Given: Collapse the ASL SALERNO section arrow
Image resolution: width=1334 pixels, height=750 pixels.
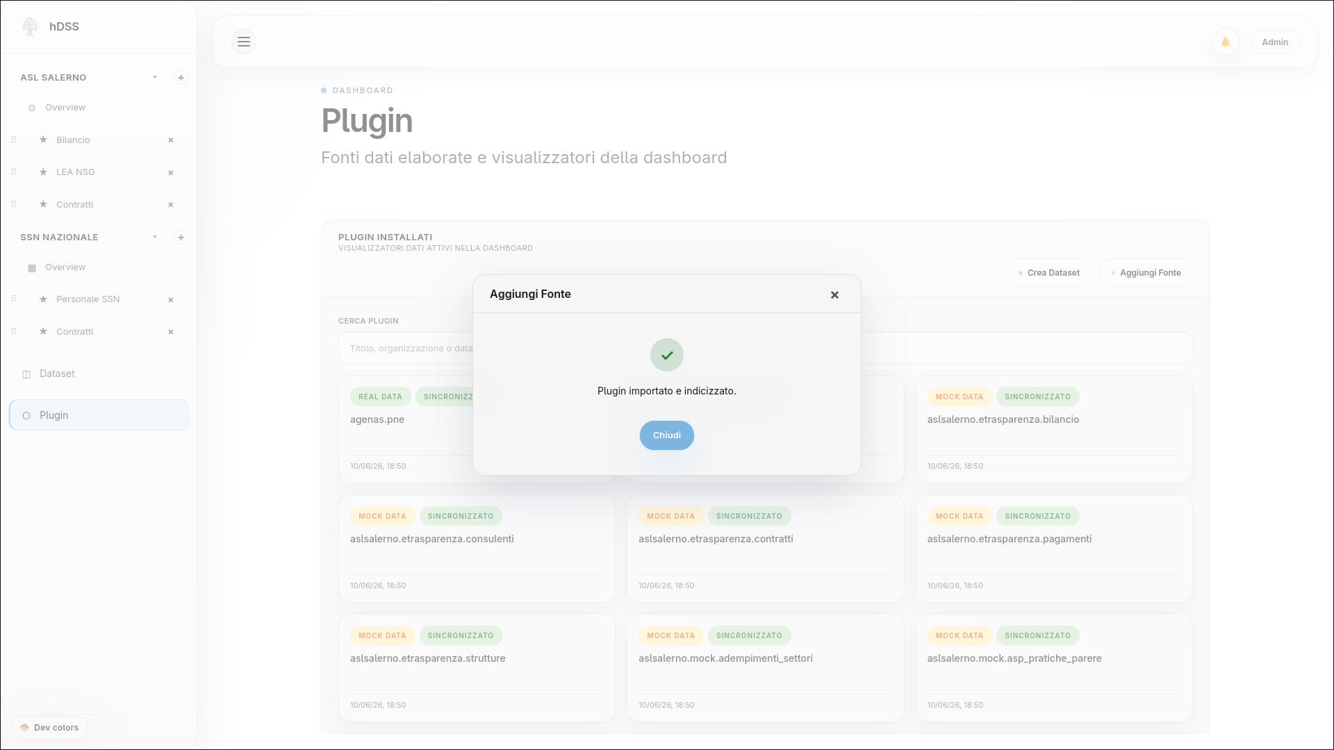Looking at the screenshot, I should [155, 77].
